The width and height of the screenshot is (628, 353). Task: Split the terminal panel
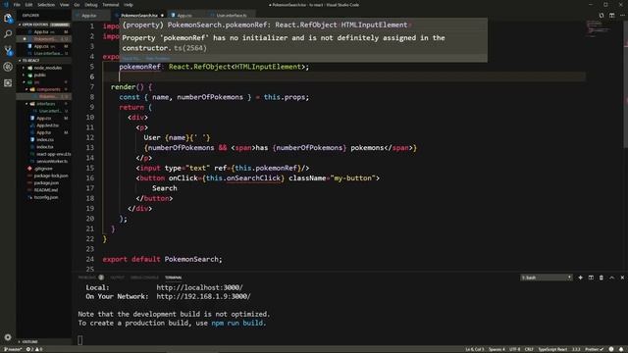point(591,277)
